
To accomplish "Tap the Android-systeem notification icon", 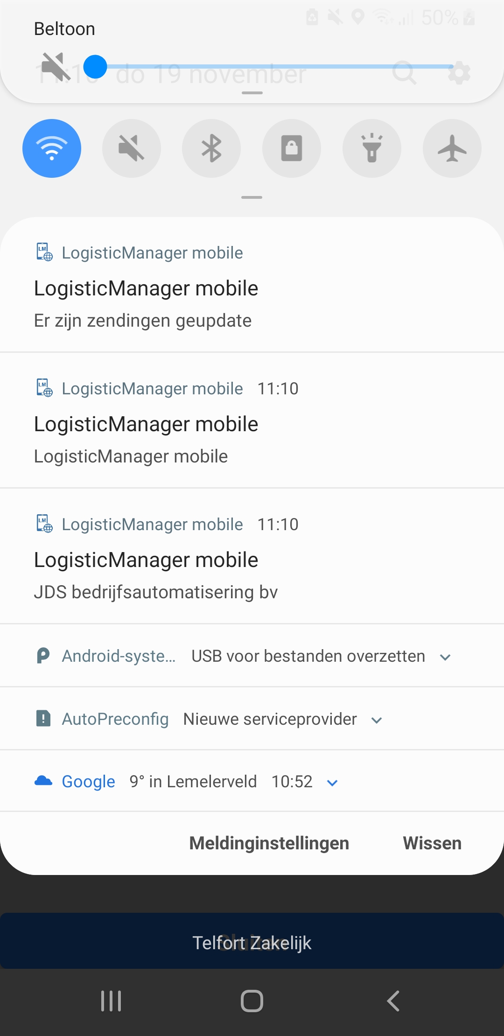I will (x=43, y=656).
